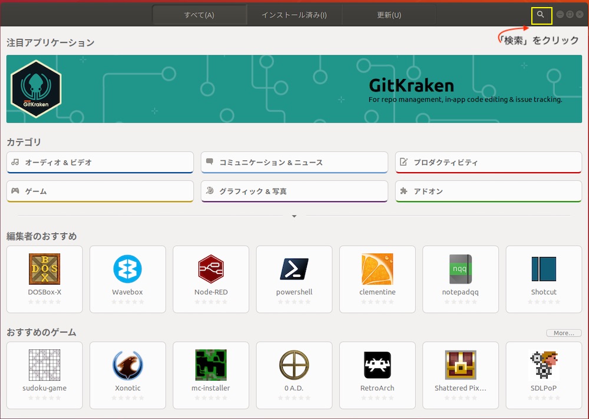
Task: Open オーディオ & ビデオ category
Action: point(100,162)
